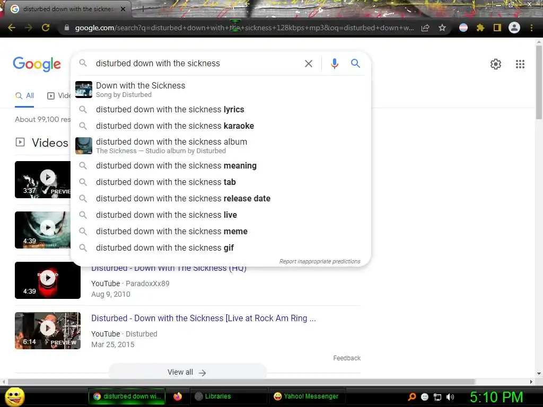The image size is (543, 407).
Task: Open the Extensions puzzle icon
Action: (480, 28)
